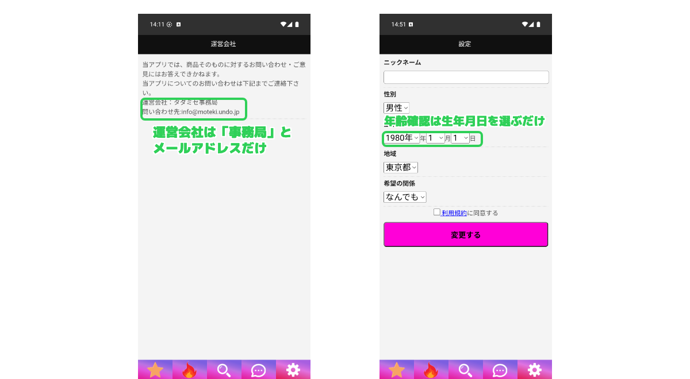
Task: Focus the ニックネーム input field
Action: (x=466, y=77)
